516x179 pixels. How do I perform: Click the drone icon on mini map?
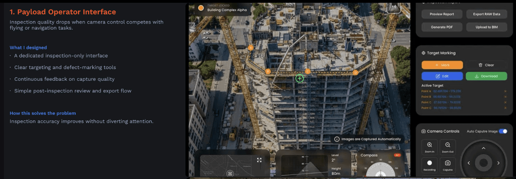tap(230, 173)
